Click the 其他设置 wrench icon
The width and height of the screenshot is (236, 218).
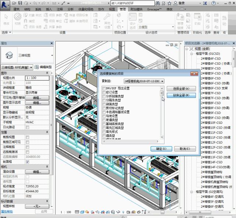coord(107,17)
